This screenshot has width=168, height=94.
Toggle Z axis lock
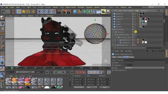(49, 11)
